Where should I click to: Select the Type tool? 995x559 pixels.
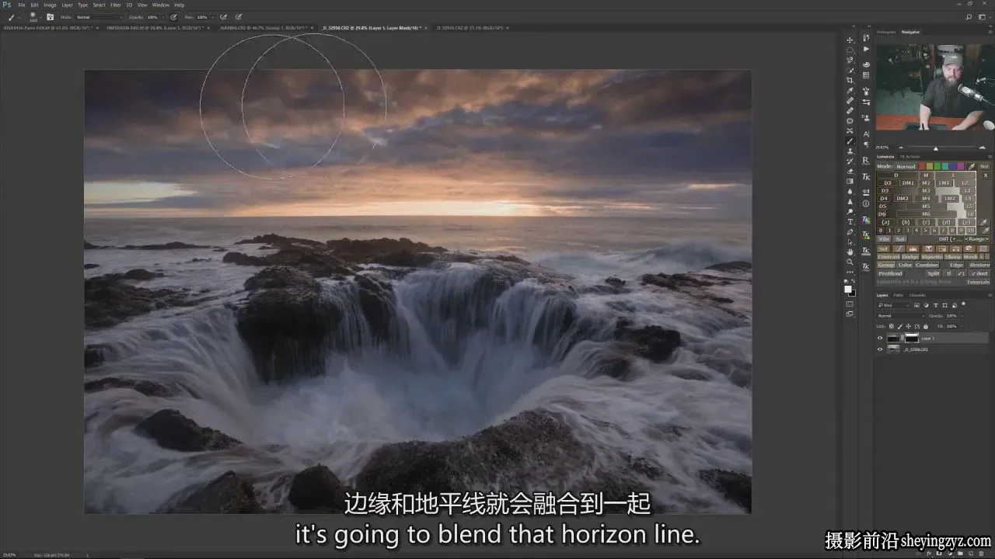click(850, 221)
